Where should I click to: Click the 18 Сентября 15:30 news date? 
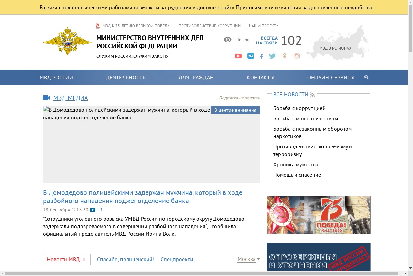point(66,210)
